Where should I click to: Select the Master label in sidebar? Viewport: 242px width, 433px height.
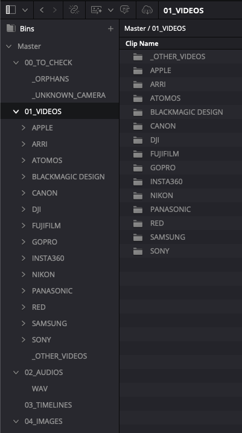tap(29, 47)
